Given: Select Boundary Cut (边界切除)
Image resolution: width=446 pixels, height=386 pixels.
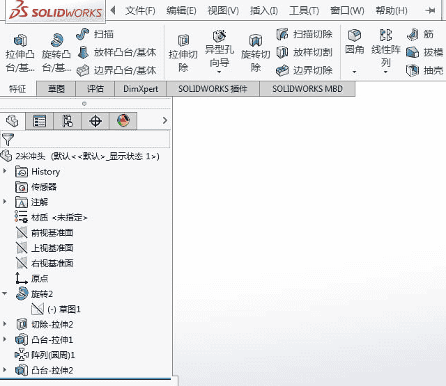Looking at the screenshot, I should (305, 70).
